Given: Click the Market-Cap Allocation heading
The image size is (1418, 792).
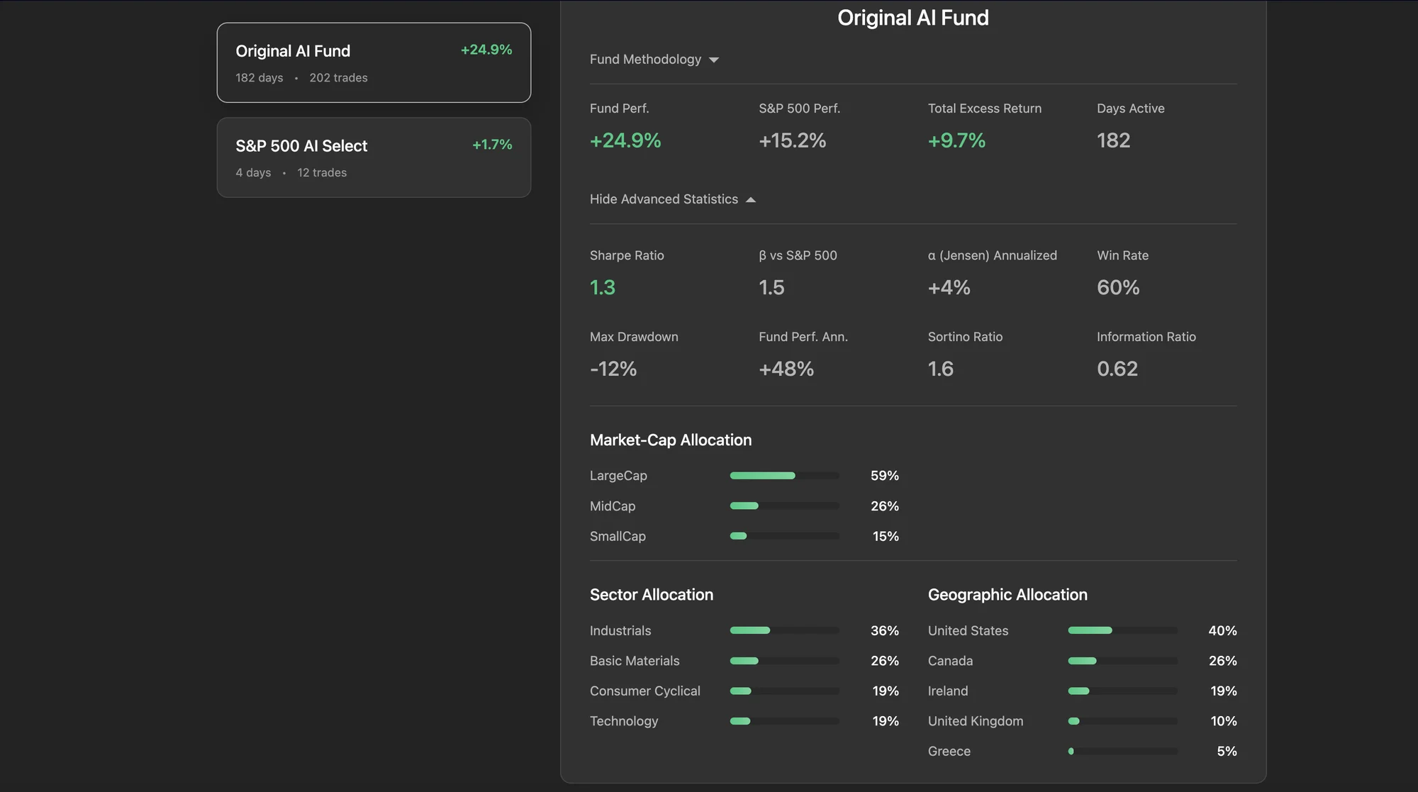Looking at the screenshot, I should tap(670, 440).
